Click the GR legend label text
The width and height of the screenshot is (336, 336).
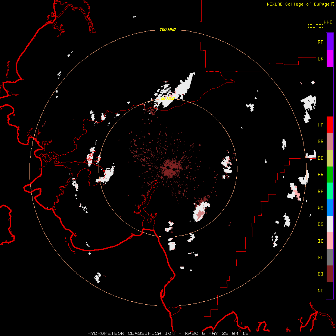tap(320, 141)
